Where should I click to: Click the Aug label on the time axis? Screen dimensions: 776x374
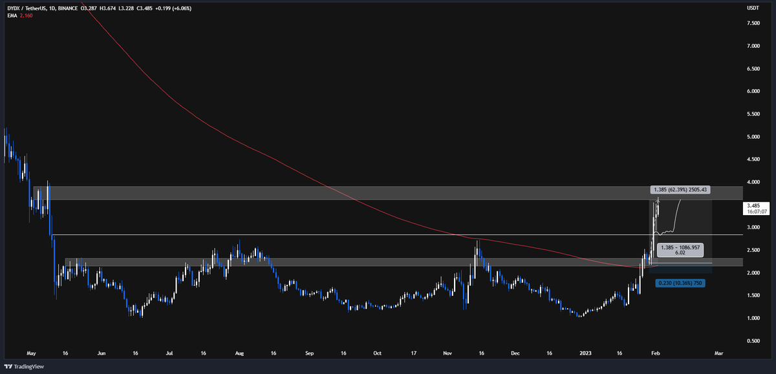239,354
